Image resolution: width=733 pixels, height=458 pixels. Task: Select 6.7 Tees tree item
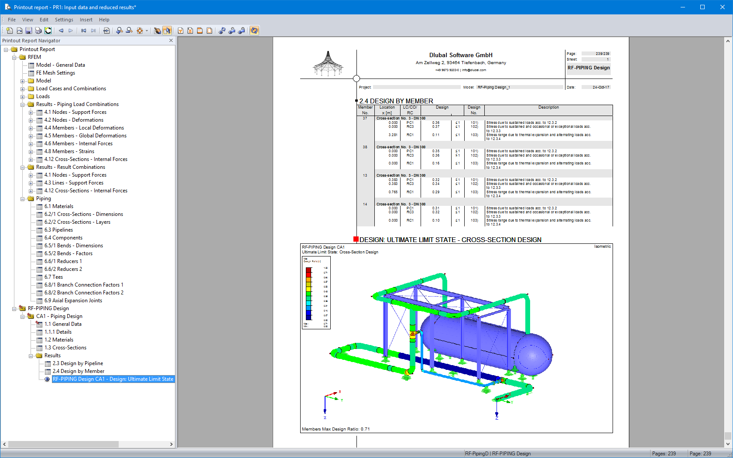pos(53,277)
